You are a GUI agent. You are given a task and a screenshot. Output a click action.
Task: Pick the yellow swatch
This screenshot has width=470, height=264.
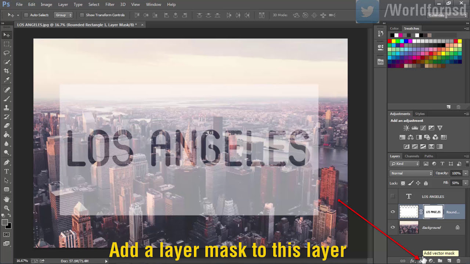tap(394, 41)
